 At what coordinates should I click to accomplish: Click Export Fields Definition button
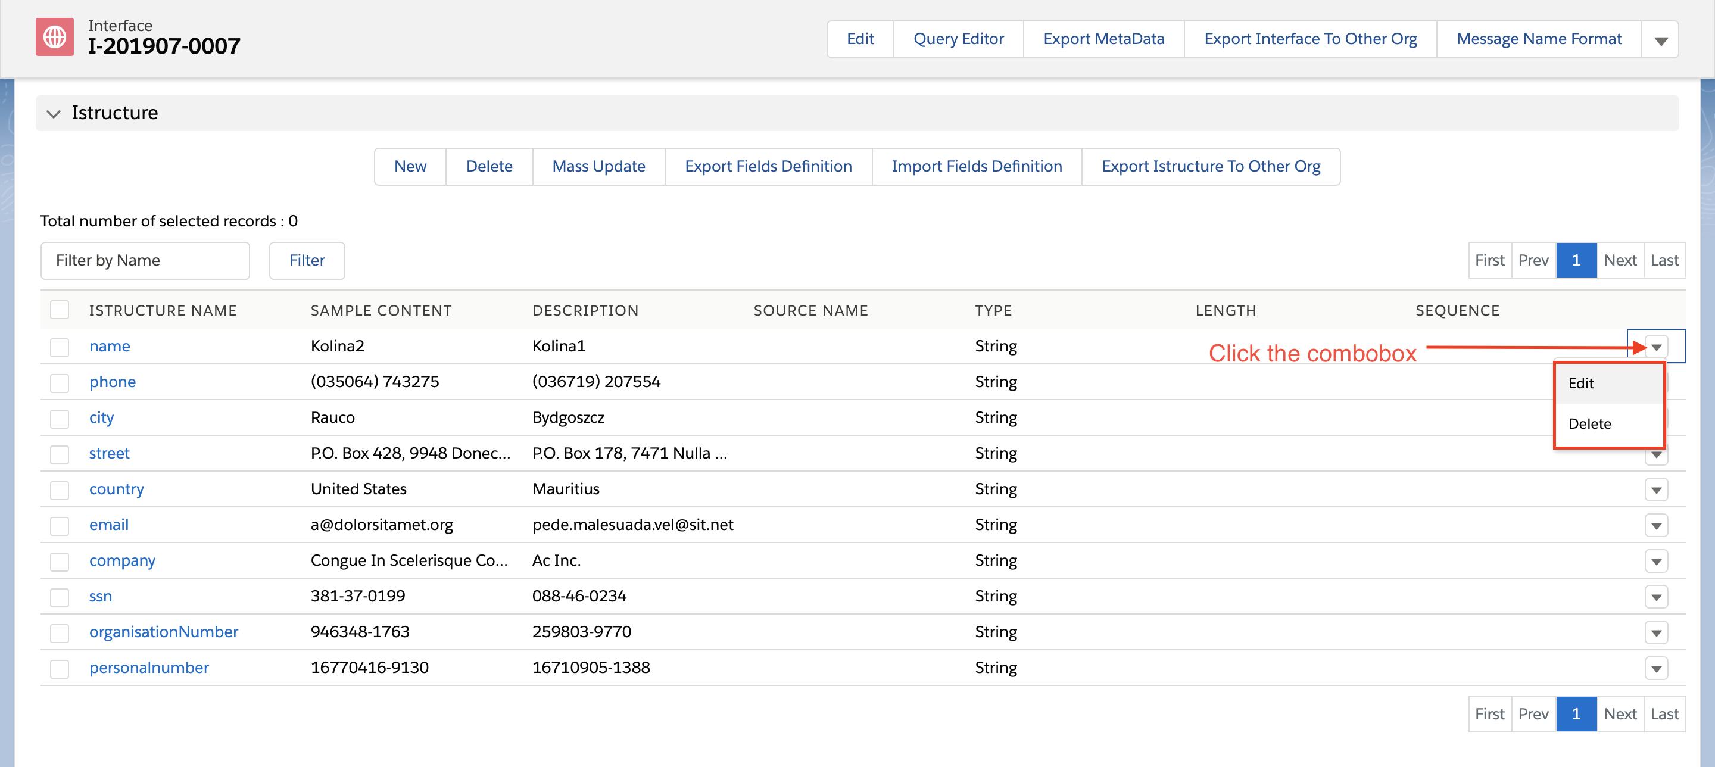[x=768, y=167]
